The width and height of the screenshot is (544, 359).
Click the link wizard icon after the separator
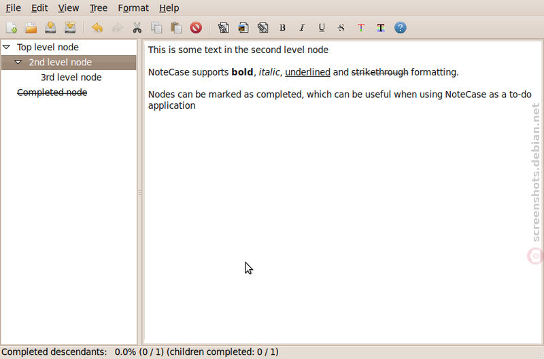pos(223,27)
